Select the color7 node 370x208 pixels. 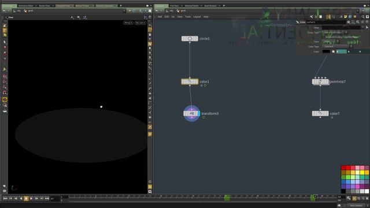tap(320, 113)
